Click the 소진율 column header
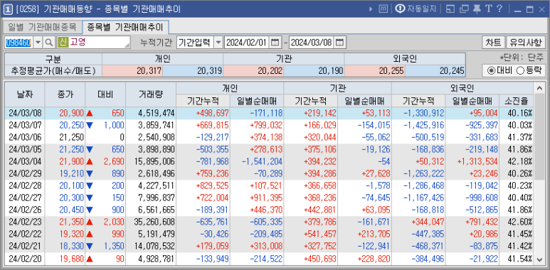 516,101
